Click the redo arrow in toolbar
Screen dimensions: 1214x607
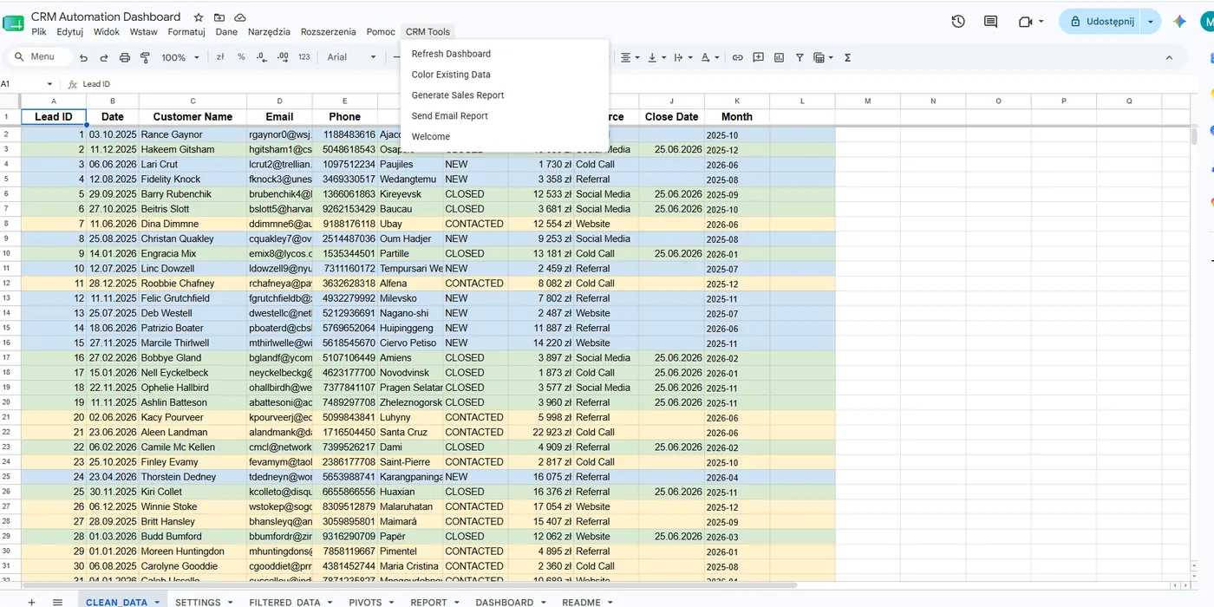104,57
